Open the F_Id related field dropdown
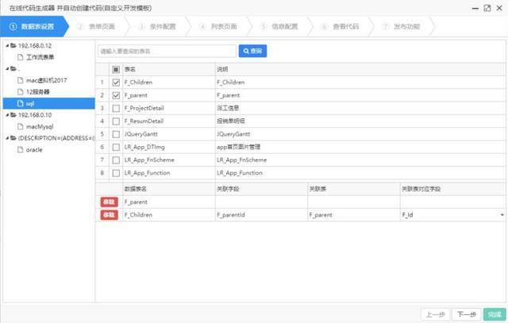508x323 pixels. tap(502, 215)
